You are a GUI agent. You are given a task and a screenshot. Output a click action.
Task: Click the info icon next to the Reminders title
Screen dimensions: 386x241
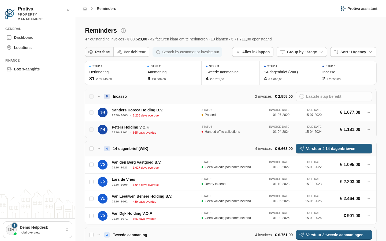[x=123, y=31]
